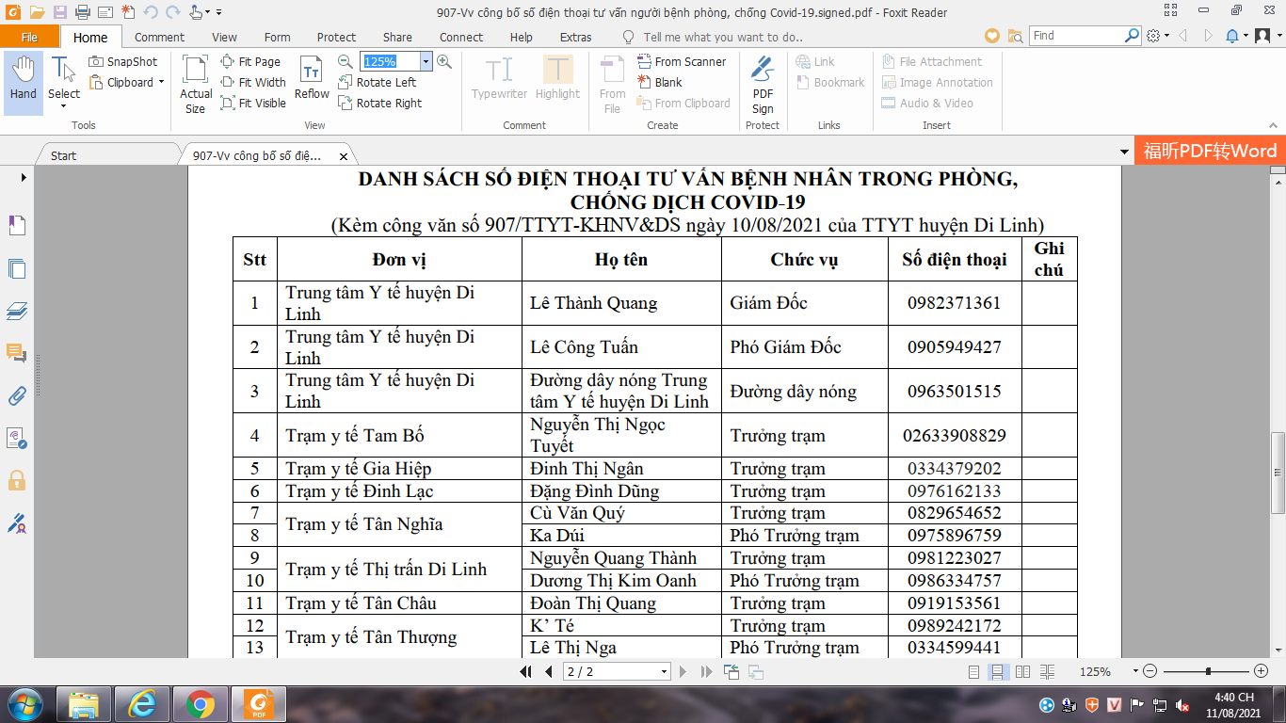Choose Fit Page view
This screenshot has width=1286, height=723.
pos(250,61)
